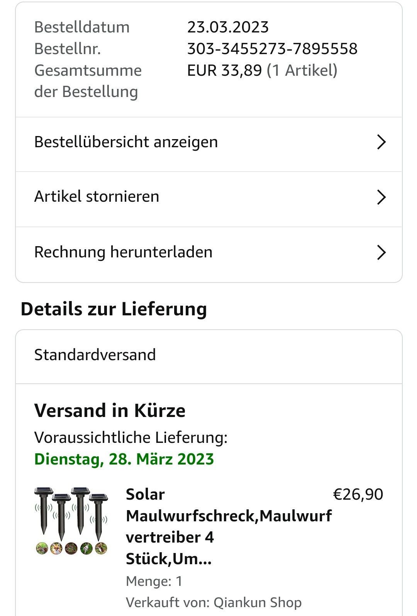
Task: Tap the arrow beside Rechnung herunterladen
Action: point(381,252)
